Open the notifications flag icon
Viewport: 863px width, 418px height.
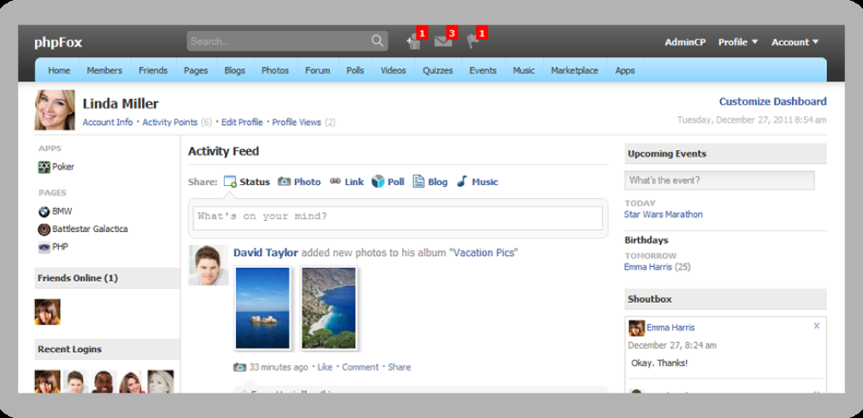(473, 41)
